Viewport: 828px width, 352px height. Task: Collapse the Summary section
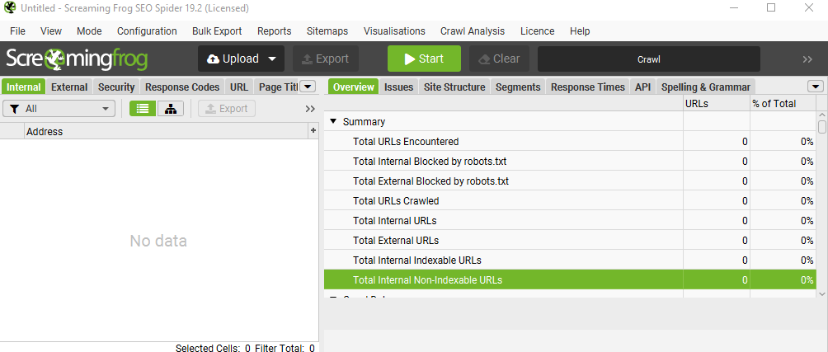(x=333, y=121)
